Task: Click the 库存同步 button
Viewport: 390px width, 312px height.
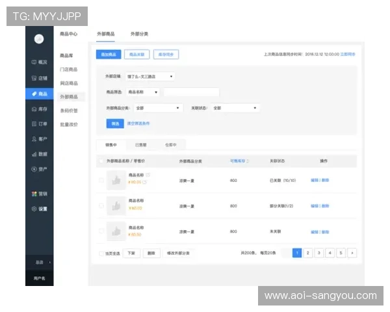Action: 166,54
